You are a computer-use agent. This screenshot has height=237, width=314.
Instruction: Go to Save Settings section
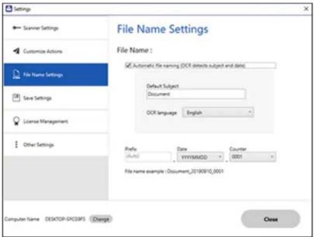pyautogui.click(x=56, y=98)
